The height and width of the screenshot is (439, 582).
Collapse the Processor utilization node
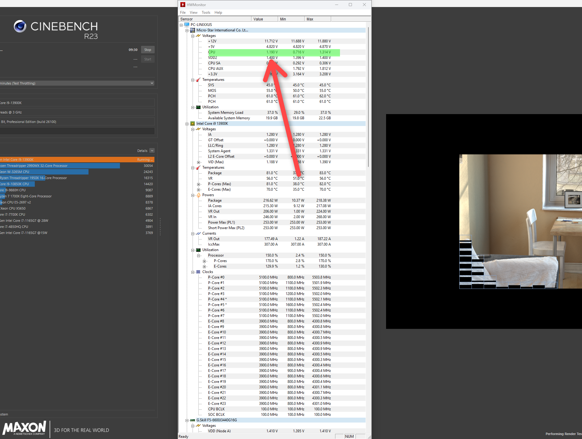click(198, 255)
